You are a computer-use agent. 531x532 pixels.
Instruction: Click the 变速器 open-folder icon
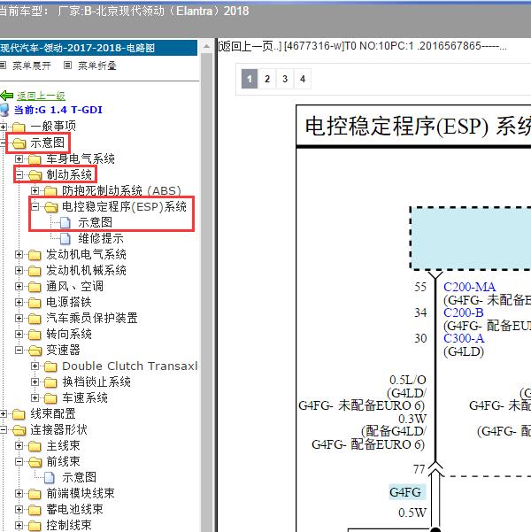coord(35,351)
